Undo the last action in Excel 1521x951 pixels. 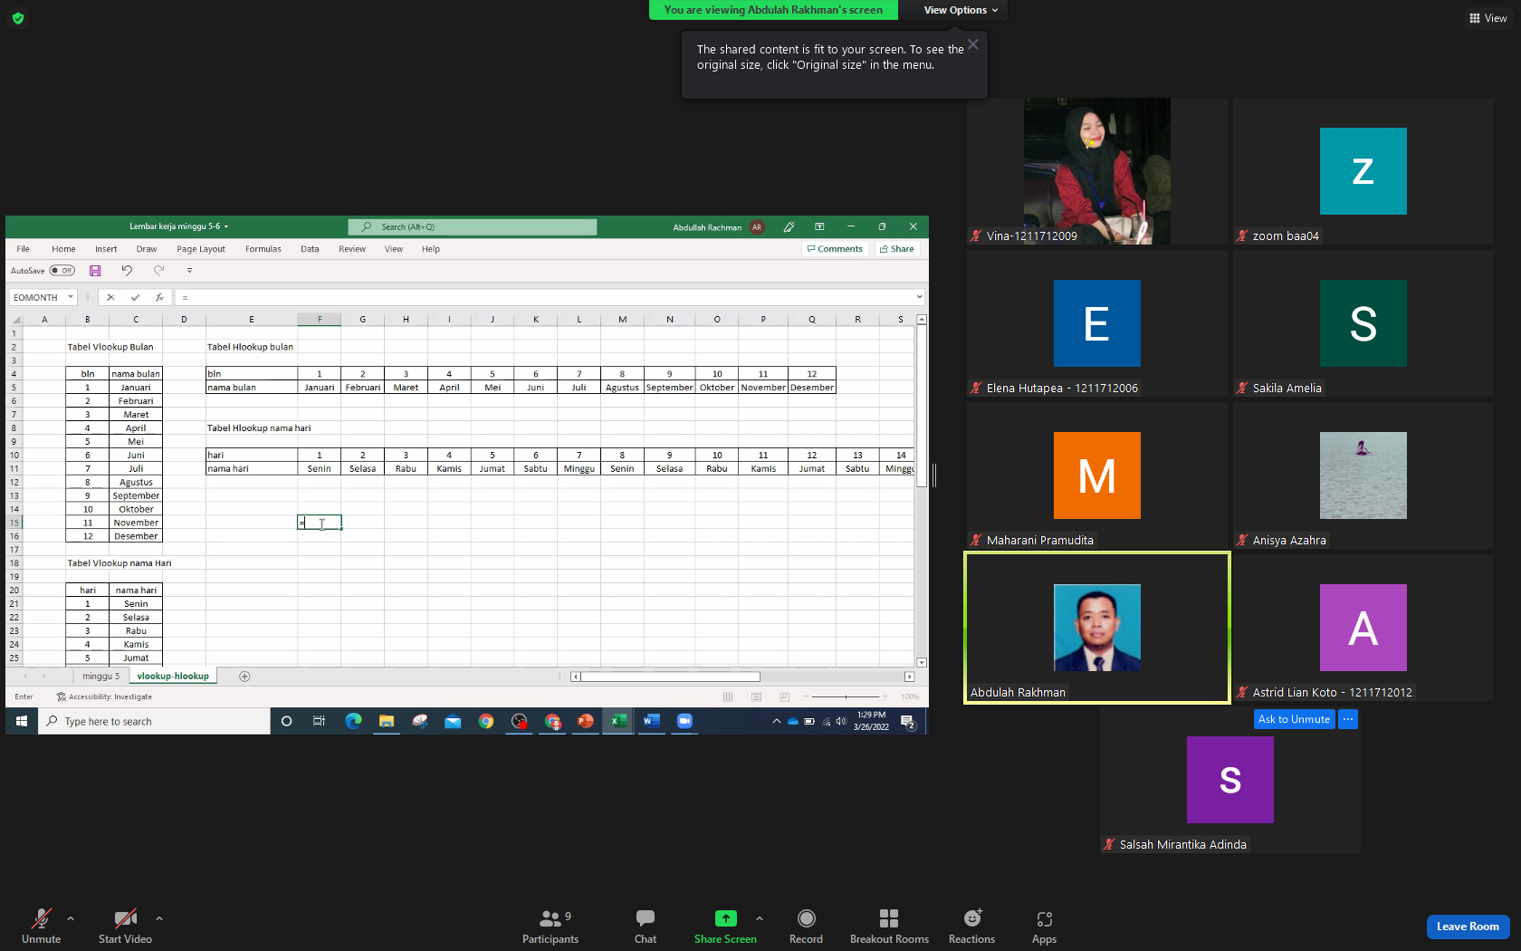127,271
